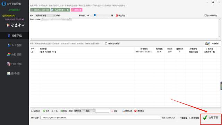Click the 删除已选 icon
The image size is (222, 125).
click(123, 111)
